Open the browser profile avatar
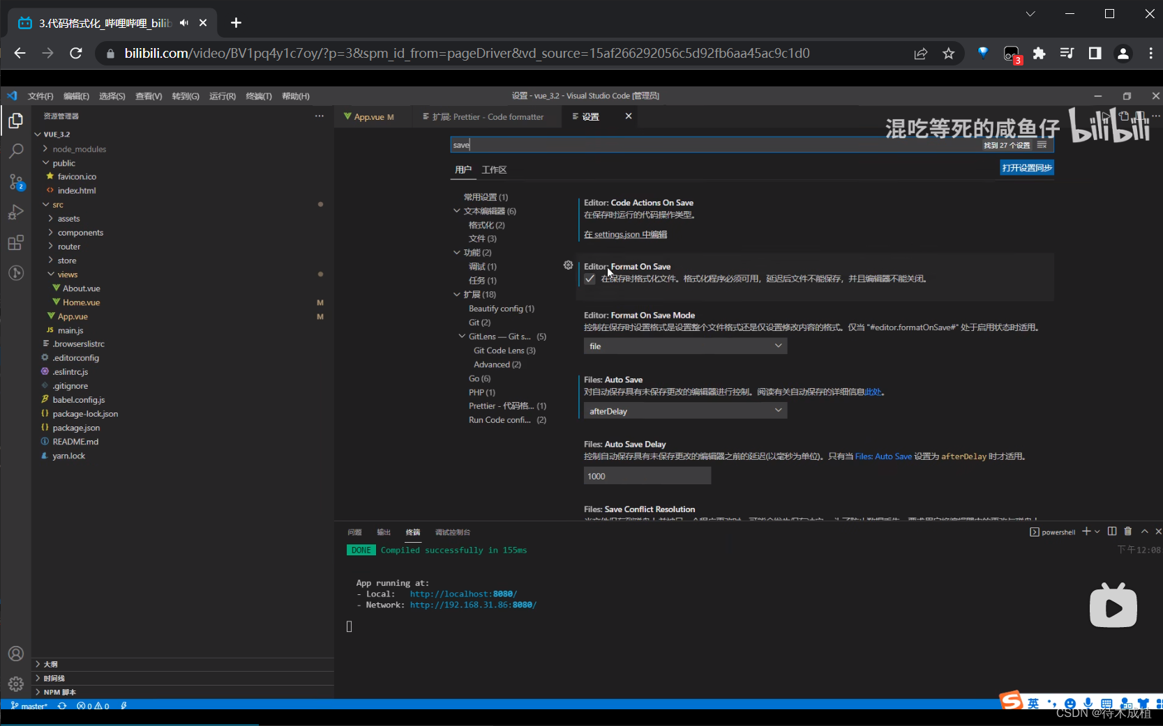Image resolution: width=1163 pixels, height=726 pixels. (x=1123, y=54)
